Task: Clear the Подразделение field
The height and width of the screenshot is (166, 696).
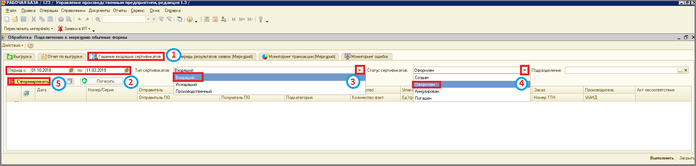Action: (x=686, y=70)
